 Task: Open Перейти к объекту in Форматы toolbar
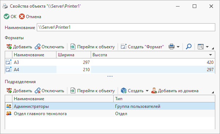click(x=93, y=47)
